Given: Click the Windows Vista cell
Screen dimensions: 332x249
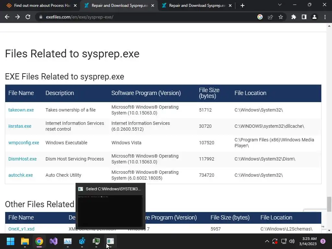Looking at the screenshot, I should [x=126, y=143].
